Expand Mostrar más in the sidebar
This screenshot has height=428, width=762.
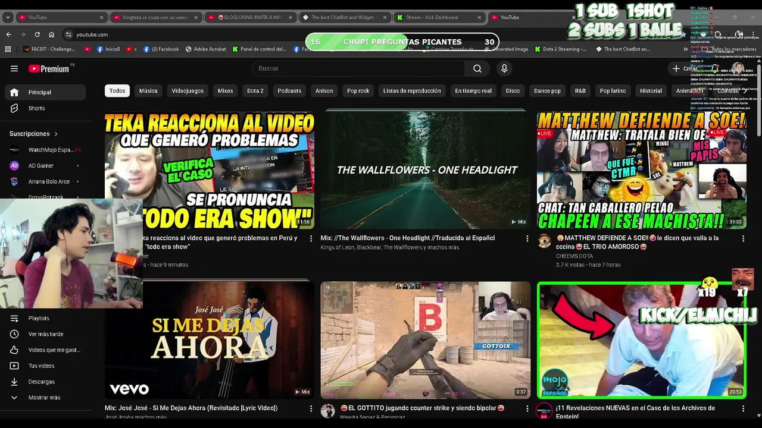pyautogui.click(x=45, y=398)
